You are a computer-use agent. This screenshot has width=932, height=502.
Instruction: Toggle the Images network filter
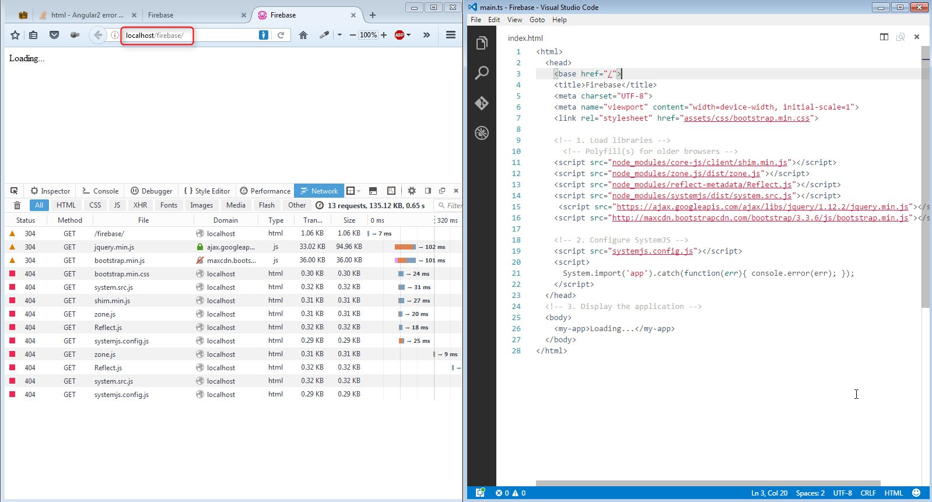tap(202, 205)
